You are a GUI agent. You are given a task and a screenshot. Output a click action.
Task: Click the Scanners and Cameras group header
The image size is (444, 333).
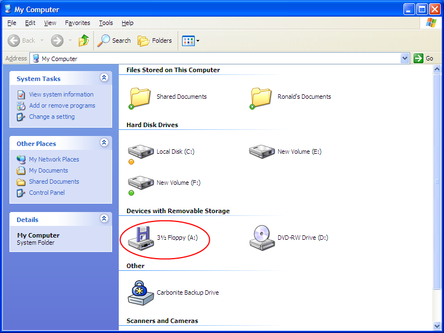point(162,321)
